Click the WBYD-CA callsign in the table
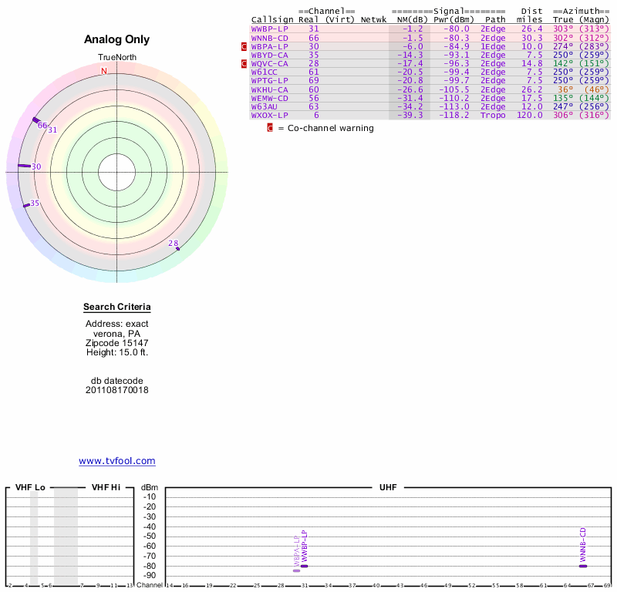617x592 pixels. pyautogui.click(x=270, y=55)
